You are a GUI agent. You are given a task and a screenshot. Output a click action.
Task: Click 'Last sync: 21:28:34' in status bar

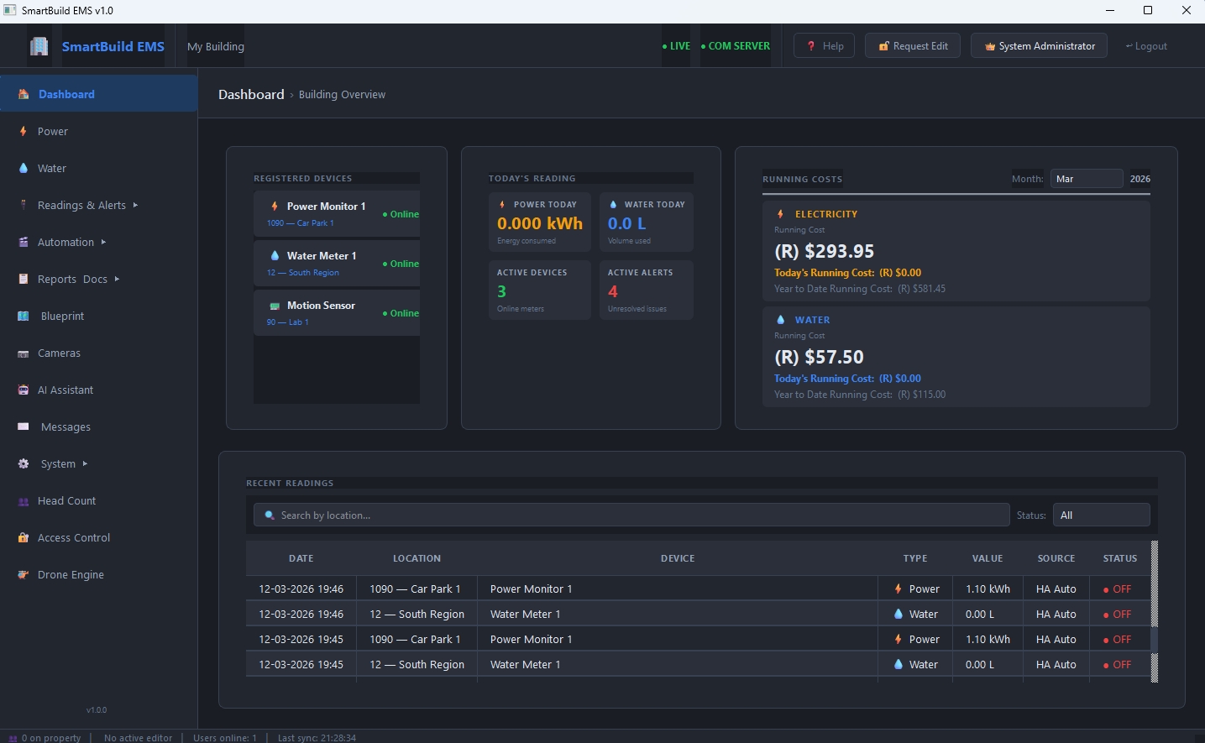[317, 738]
